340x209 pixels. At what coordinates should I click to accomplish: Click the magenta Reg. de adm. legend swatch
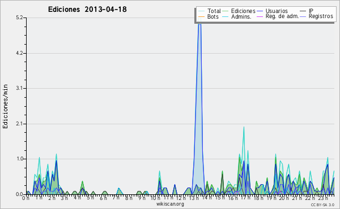260,16
